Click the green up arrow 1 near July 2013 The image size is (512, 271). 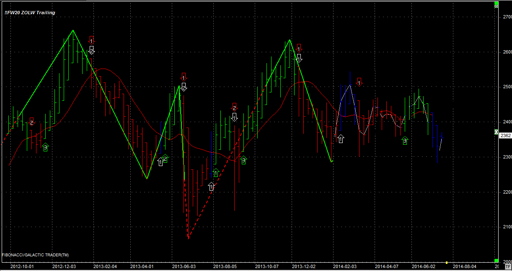216,173
